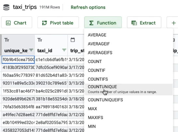This screenshot has height=132, width=178.
Task: Open the Chart button
Action: pyautogui.click(x=17, y=23)
